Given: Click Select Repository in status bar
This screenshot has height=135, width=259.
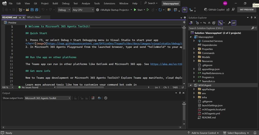Looking at the screenshot, I should 236,133.
